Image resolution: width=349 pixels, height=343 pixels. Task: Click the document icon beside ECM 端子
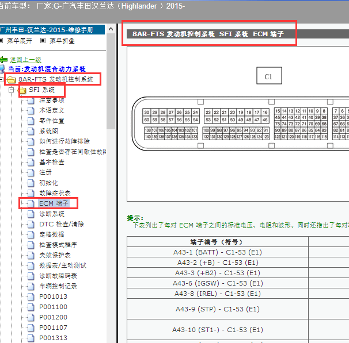click(x=31, y=203)
